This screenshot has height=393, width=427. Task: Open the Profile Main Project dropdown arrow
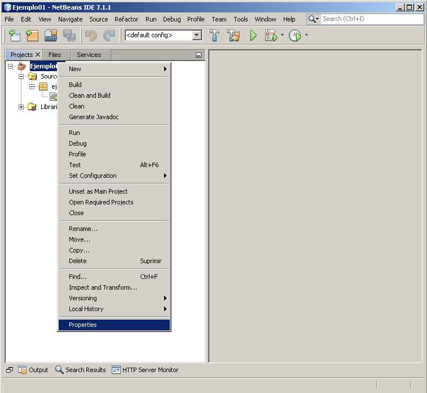click(x=306, y=35)
